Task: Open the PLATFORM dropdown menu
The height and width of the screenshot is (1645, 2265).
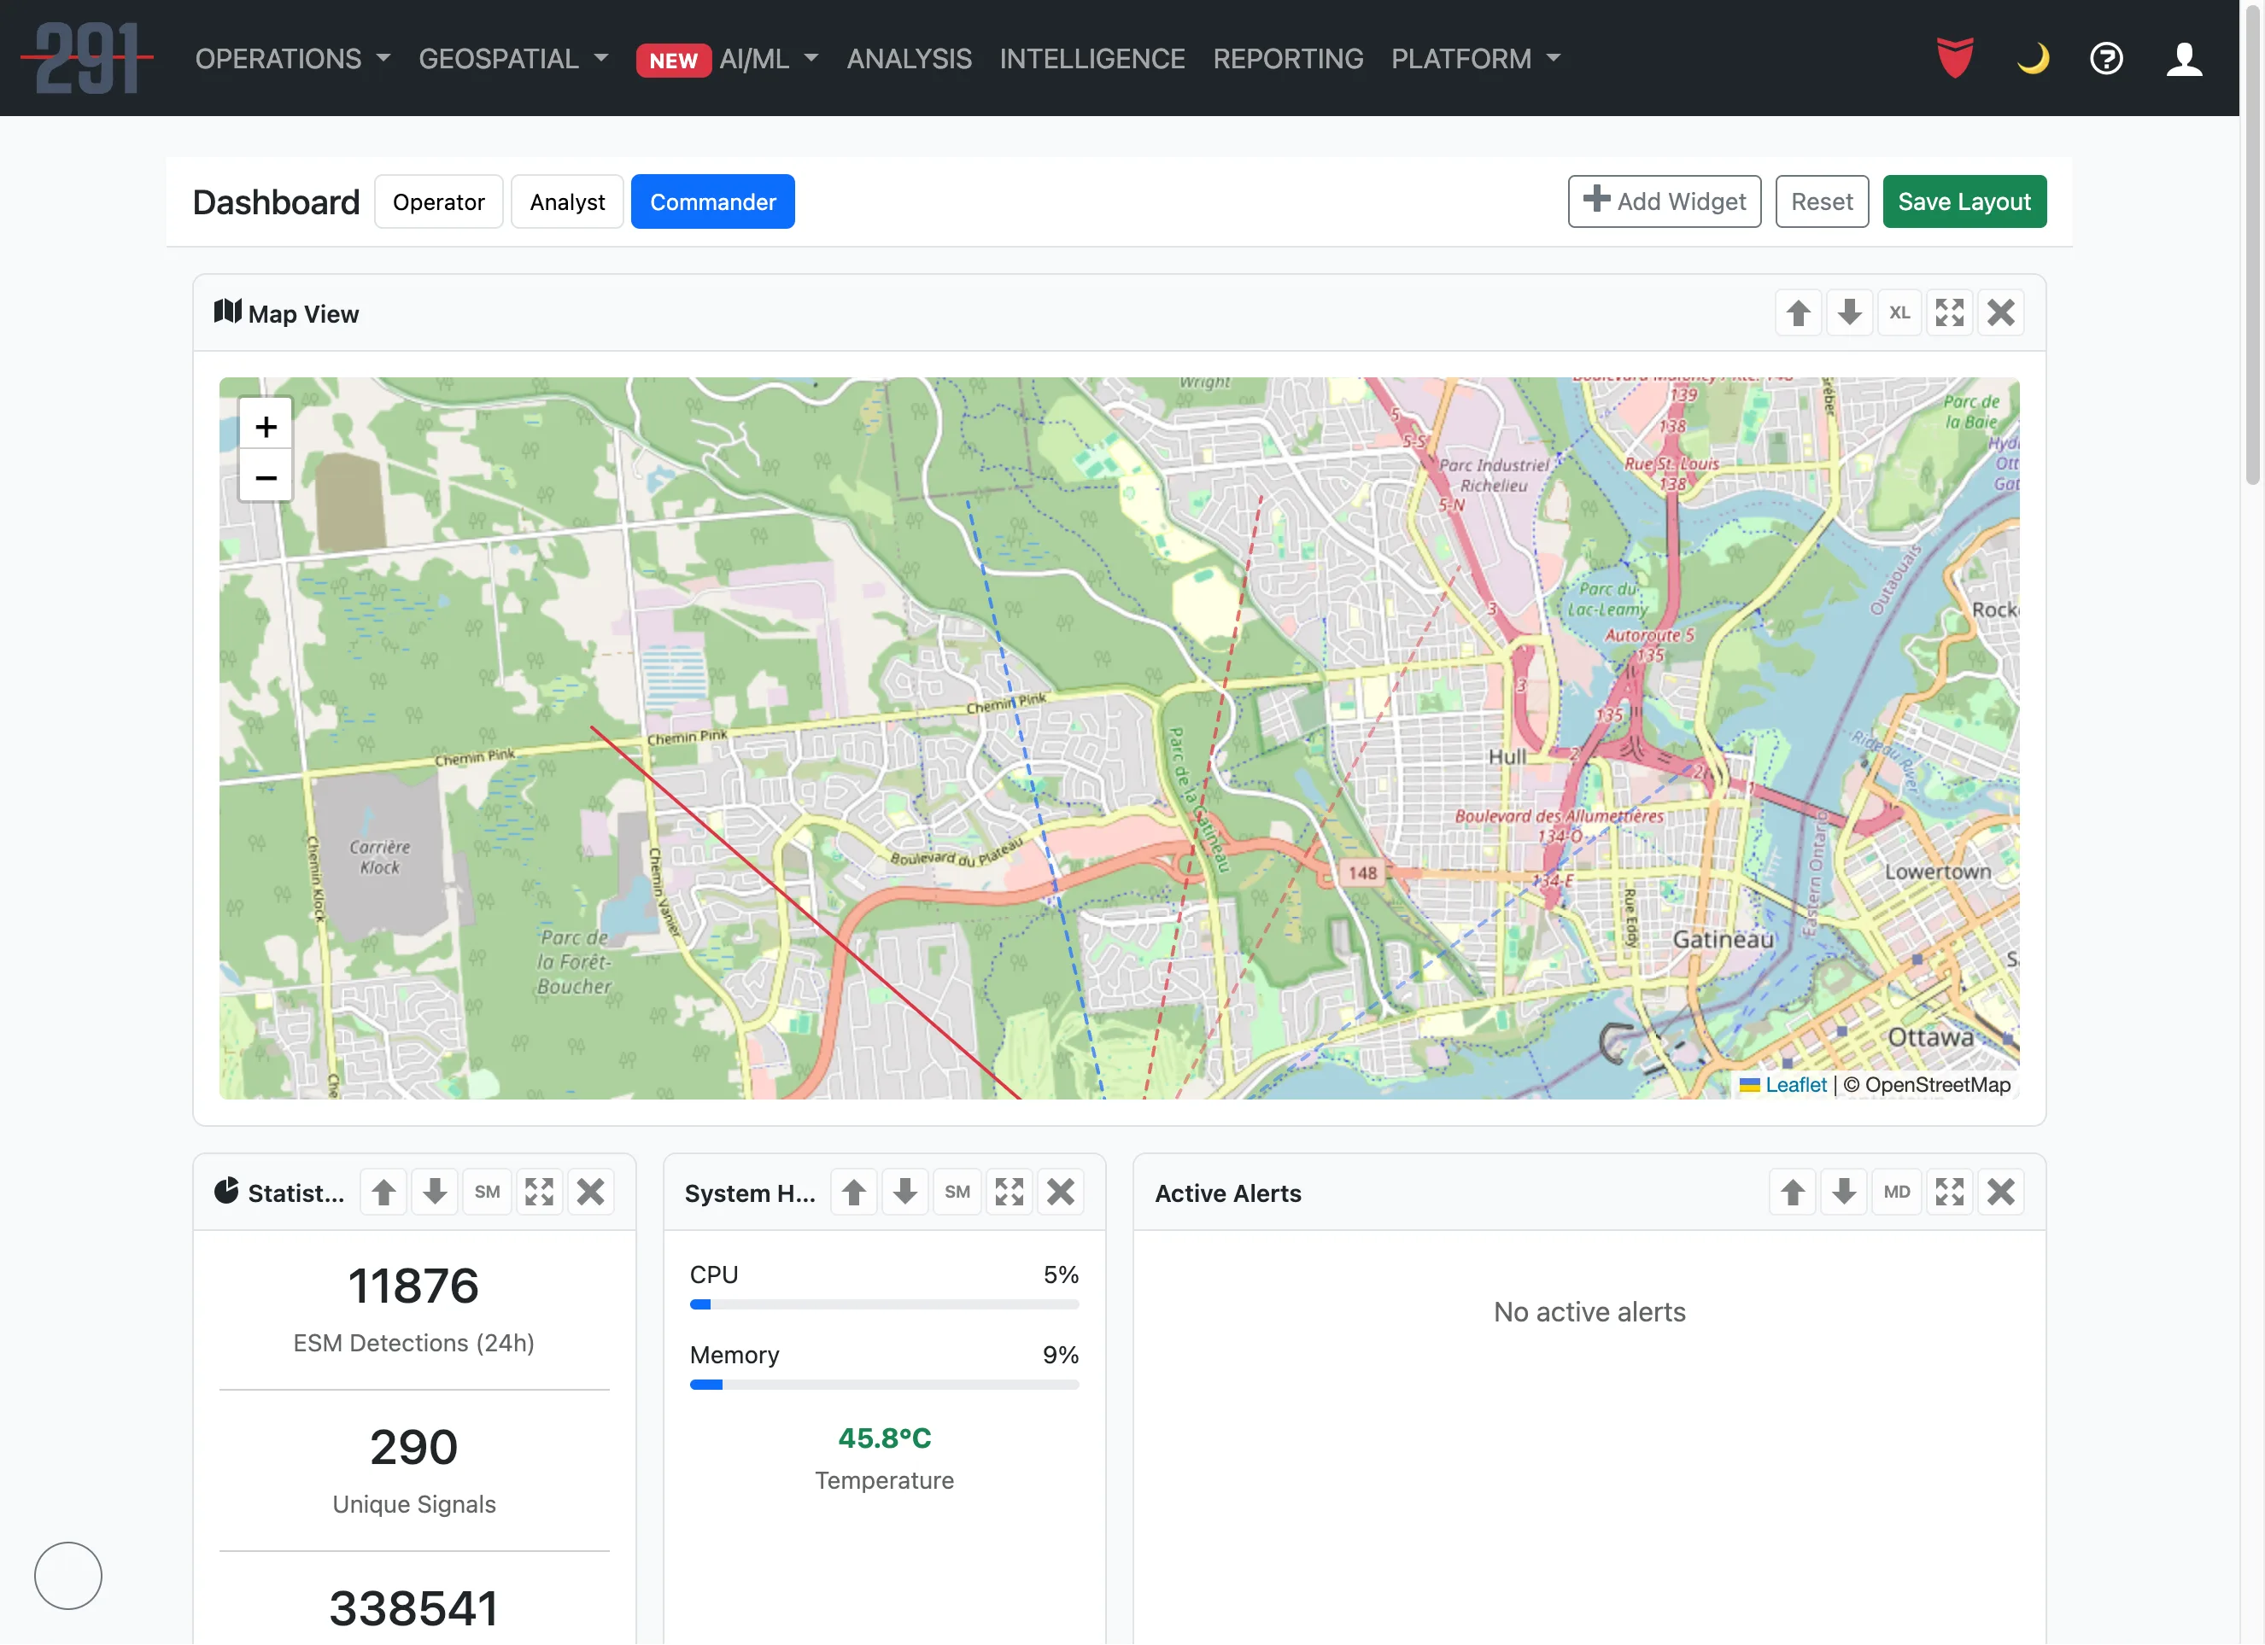Action: tap(1475, 59)
